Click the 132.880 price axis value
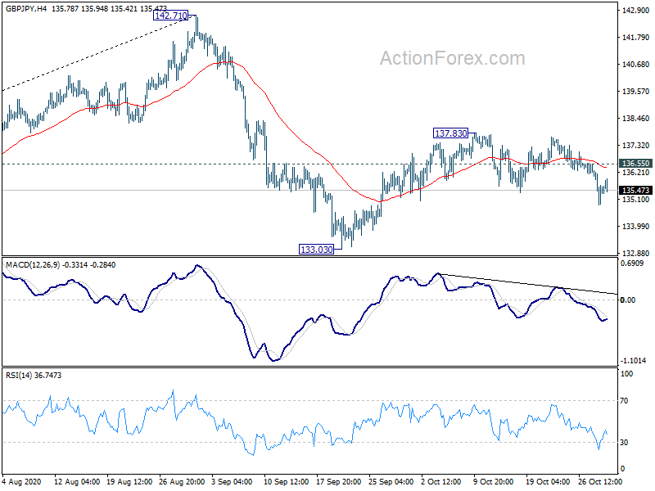Image resolution: width=655 pixels, height=491 pixels. tap(636, 254)
